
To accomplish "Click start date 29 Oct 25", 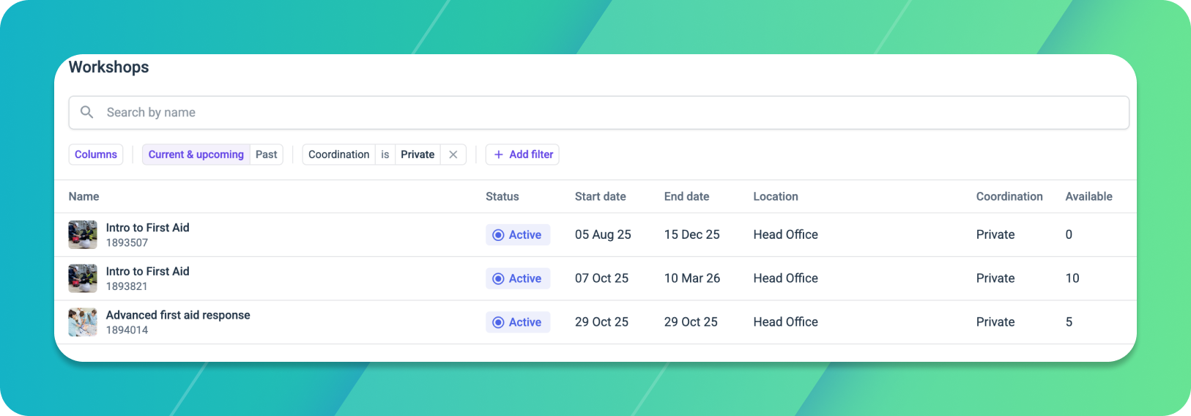I will 601,322.
